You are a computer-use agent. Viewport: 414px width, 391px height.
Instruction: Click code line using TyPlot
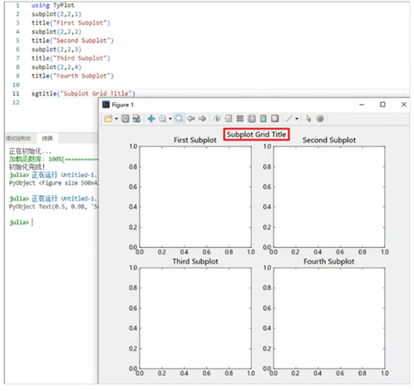click(x=52, y=5)
